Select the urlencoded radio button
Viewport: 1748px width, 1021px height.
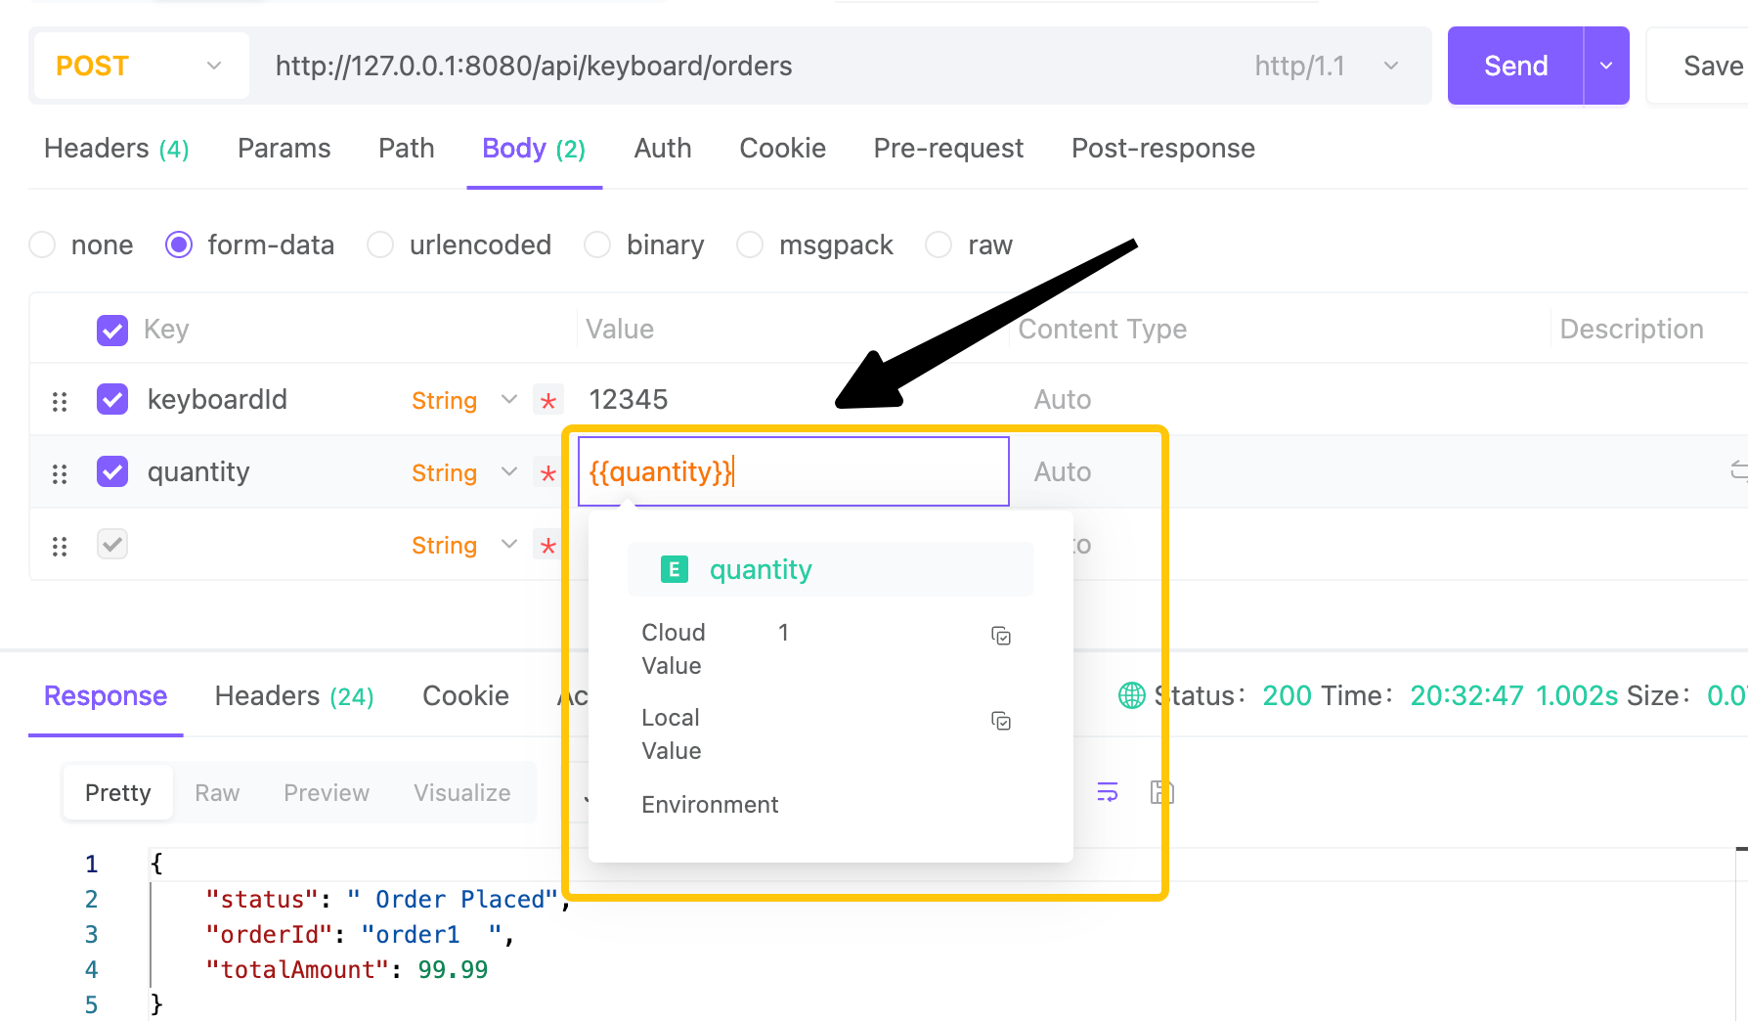tap(380, 244)
